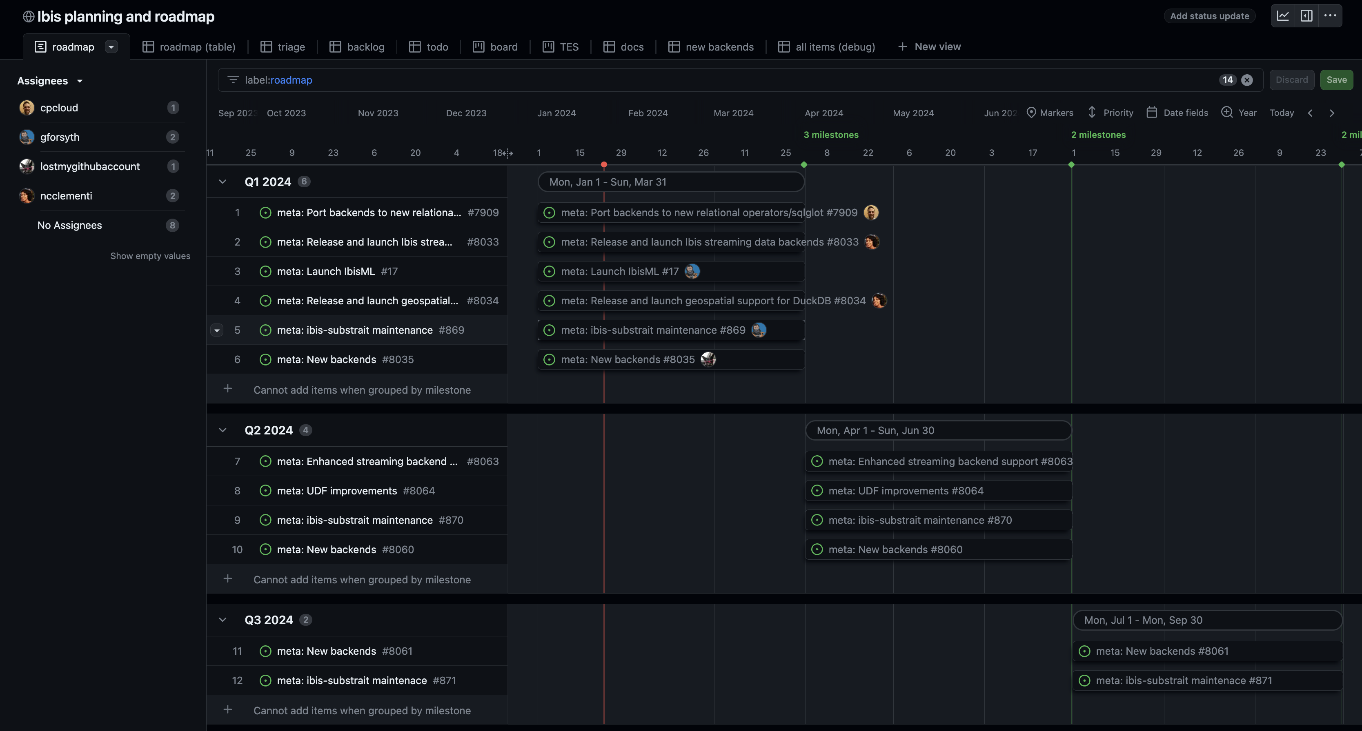Open the roadmap view options dropdown
Screen dimensions: 1362x731
[x=111, y=47]
